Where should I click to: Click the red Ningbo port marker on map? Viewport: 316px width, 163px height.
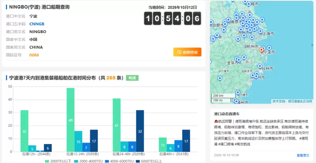click(x=261, y=50)
